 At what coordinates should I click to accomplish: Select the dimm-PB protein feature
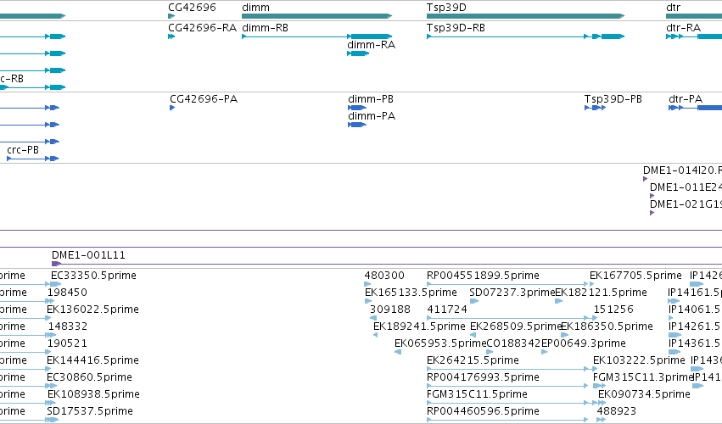click(357, 108)
